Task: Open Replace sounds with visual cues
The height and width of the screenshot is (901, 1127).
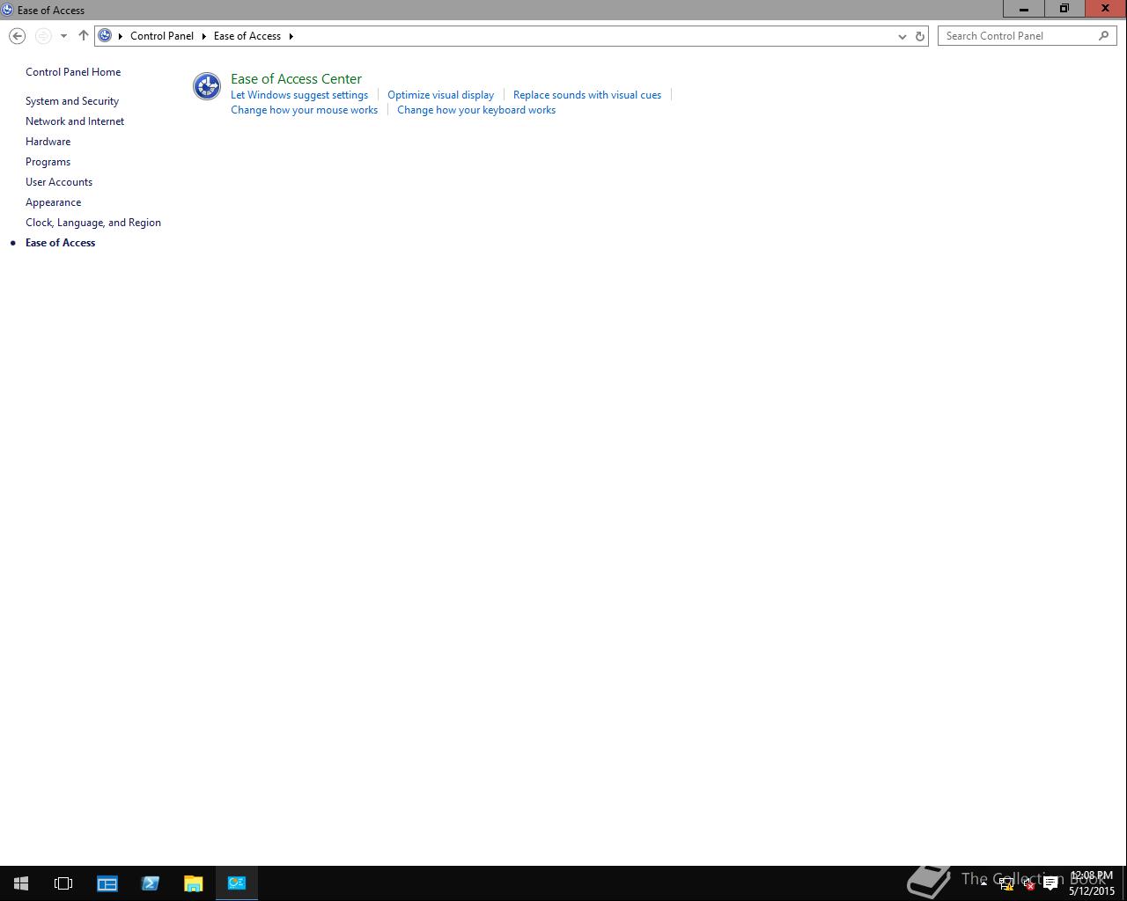Action: [587, 95]
